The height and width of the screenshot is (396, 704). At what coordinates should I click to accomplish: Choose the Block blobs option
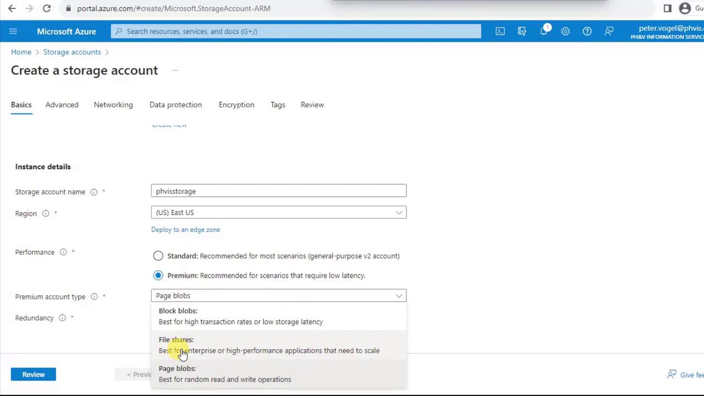240,316
